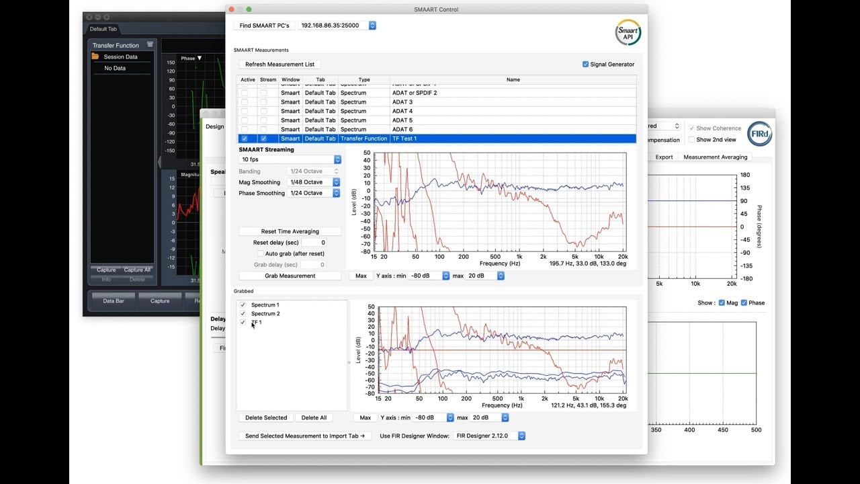Open Grabbed graph Y axis max dropdown
This screenshot has width=860, height=484.
point(489,417)
